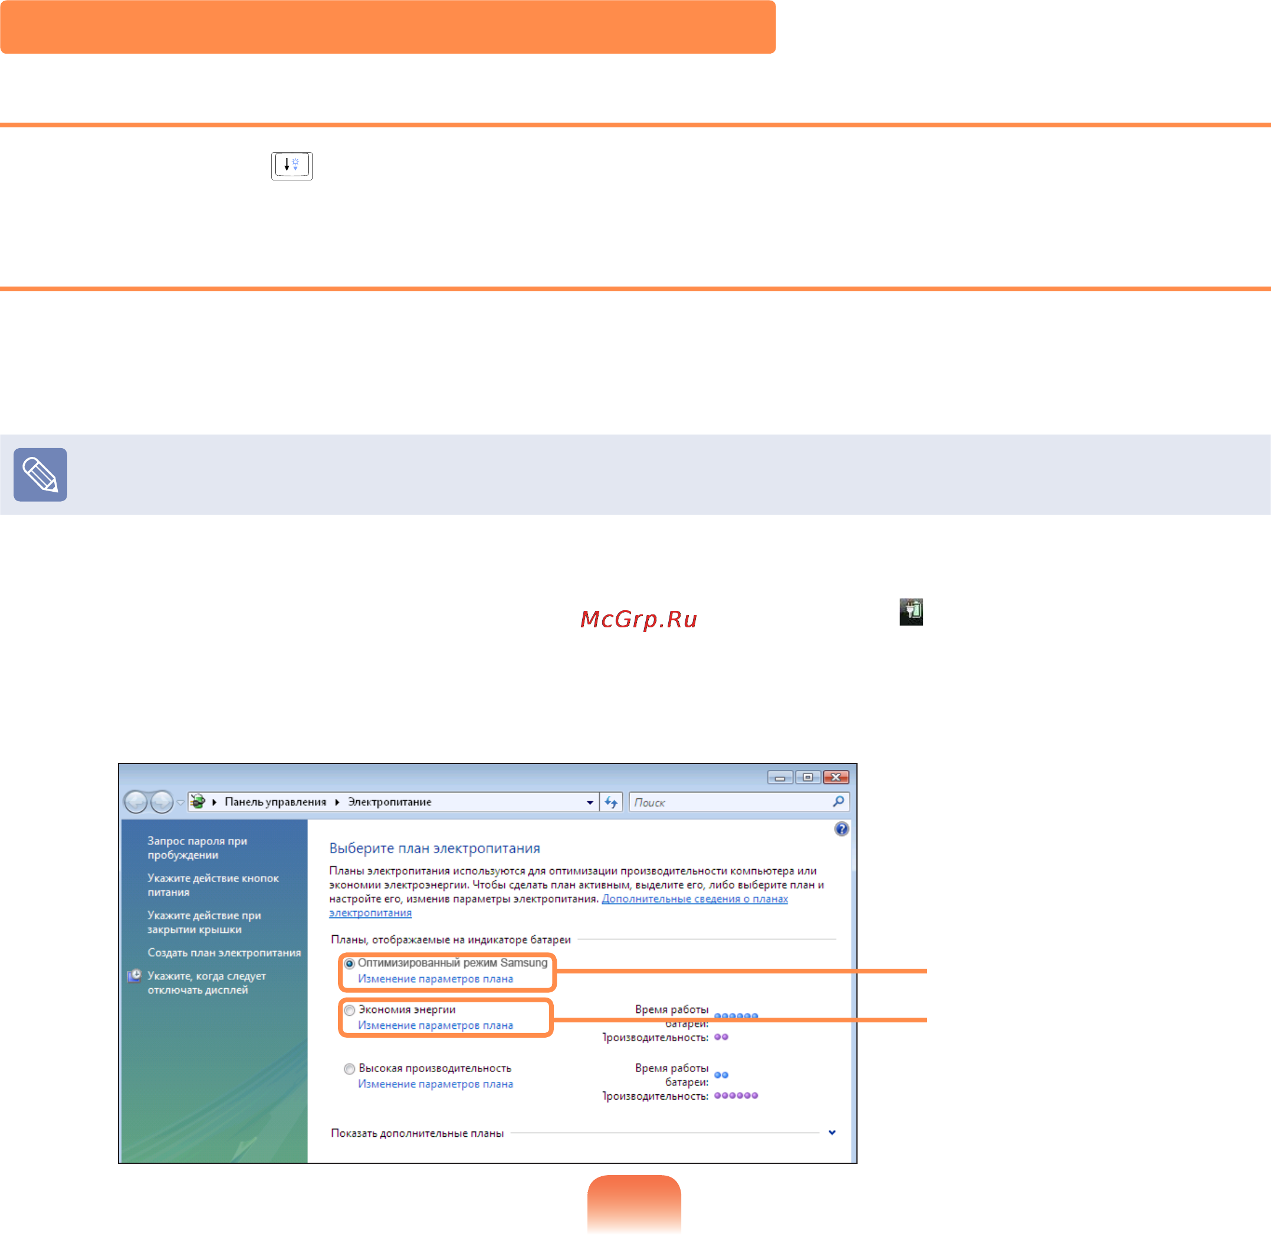This screenshot has width=1271, height=1237.
Task: Click the forward navigation arrow
Action: pos(161,802)
